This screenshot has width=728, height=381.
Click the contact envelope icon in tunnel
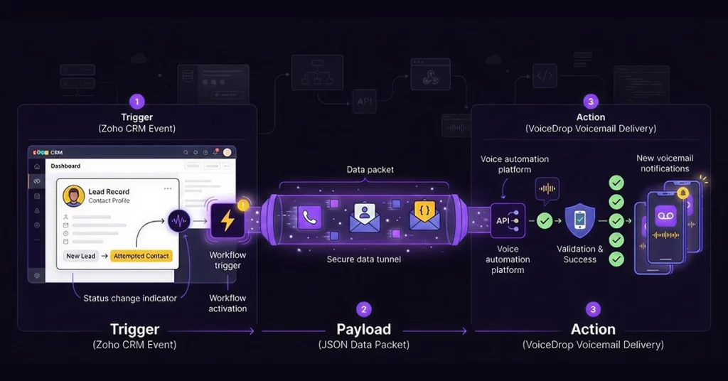[x=365, y=217]
